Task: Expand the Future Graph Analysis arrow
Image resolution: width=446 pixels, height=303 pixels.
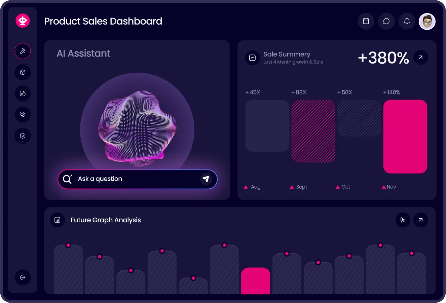Action: click(420, 220)
